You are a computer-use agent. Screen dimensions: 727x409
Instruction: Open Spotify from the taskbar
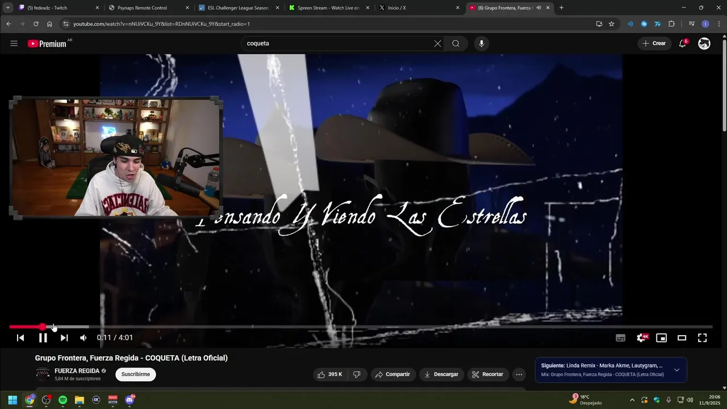62,400
